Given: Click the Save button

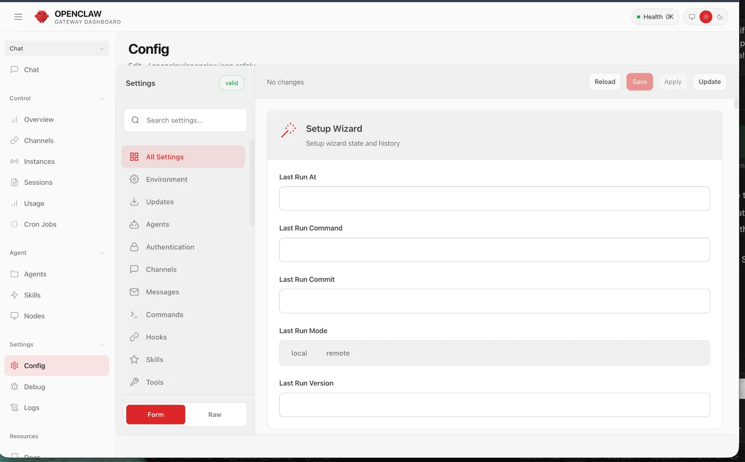Looking at the screenshot, I should tap(640, 82).
